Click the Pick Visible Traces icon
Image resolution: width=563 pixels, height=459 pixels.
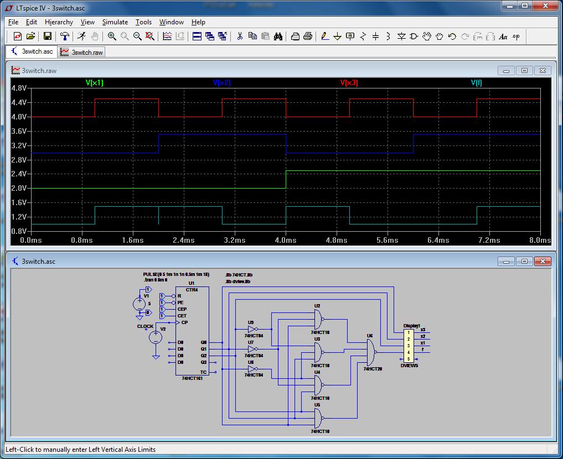[x=167, y=36]
